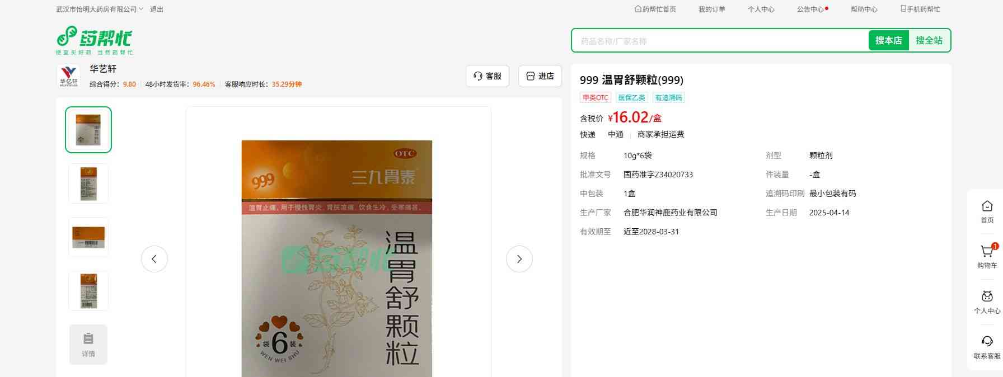The height and width of the screenshot is (377, 1003).
Task: Open the 详情 details icon
Action: tap(88, 345)
